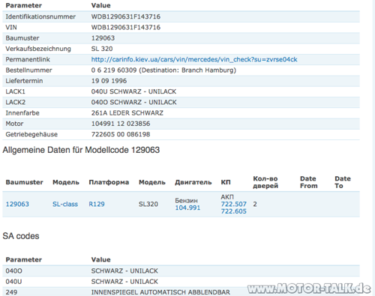Click the Date To column header

[x=343, y=182]
